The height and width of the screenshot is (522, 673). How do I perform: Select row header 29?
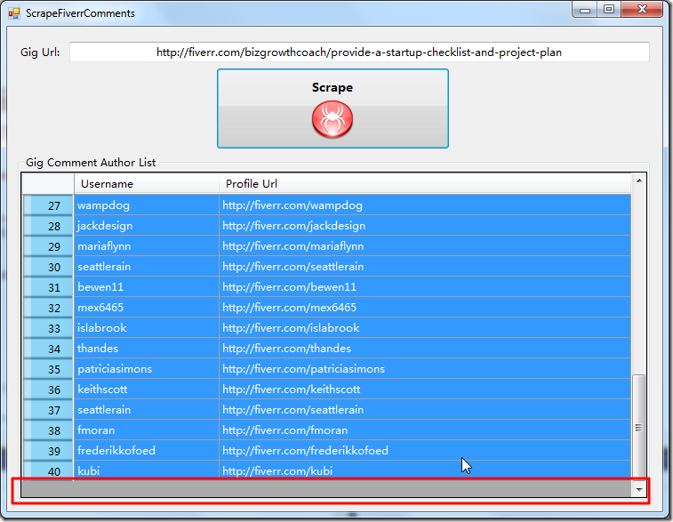(48, 246)
